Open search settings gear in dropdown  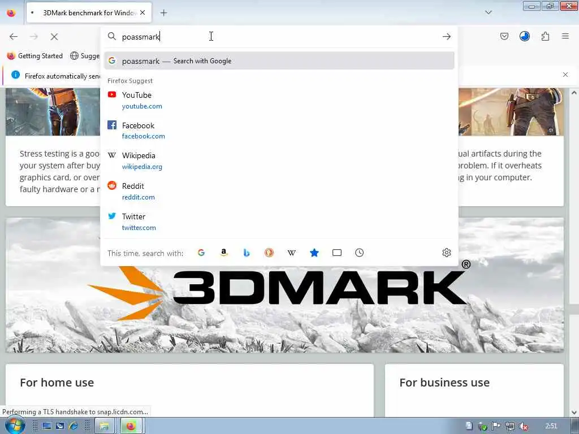click(x=447, y=253)
